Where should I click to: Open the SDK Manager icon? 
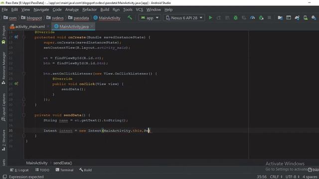(314, 18)
